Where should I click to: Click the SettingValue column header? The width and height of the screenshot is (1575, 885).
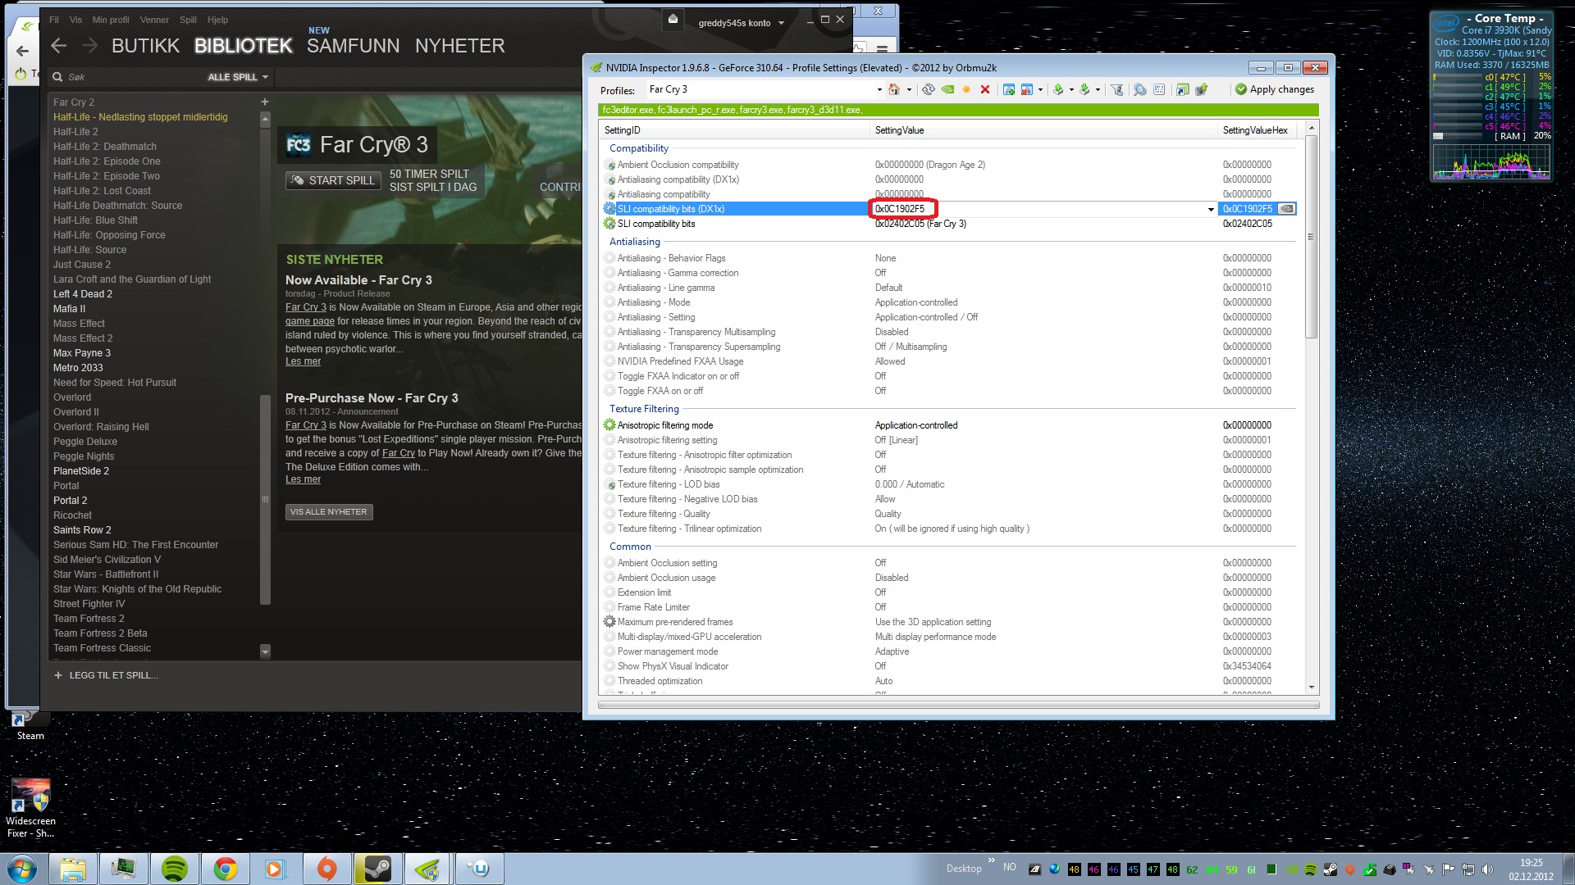pyautogui.click(x=1043, y=130)
